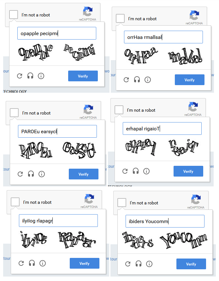Show info for the "orrHaa rmallsal" captcha

pyautogui.click(x=148, y=80)
